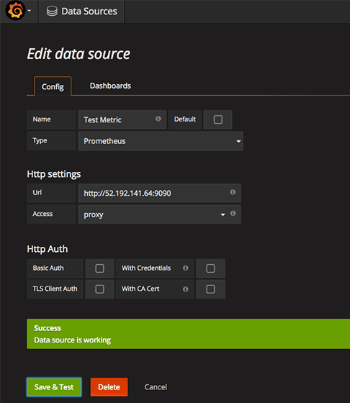Enable the With Credentials checkbox

pos(210,268)
